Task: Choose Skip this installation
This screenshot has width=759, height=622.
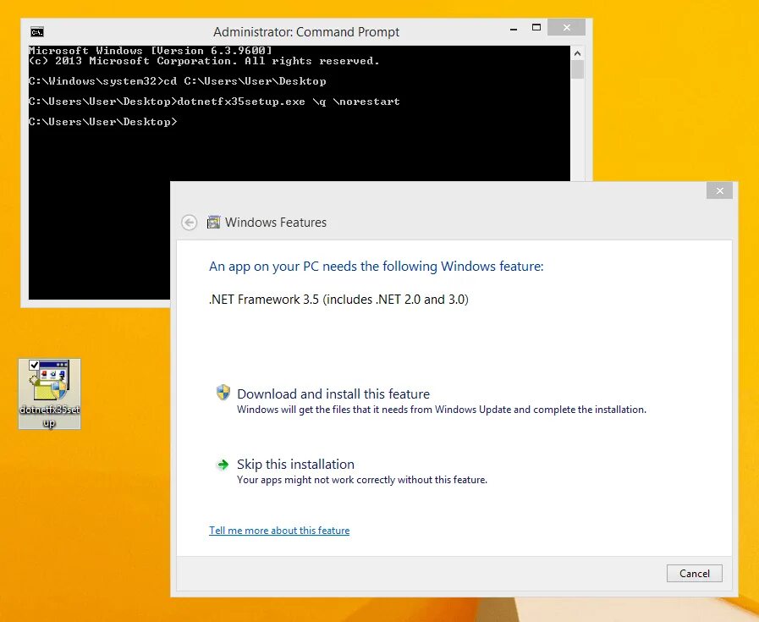Action: pyautogui.click(x=296, y=465)
